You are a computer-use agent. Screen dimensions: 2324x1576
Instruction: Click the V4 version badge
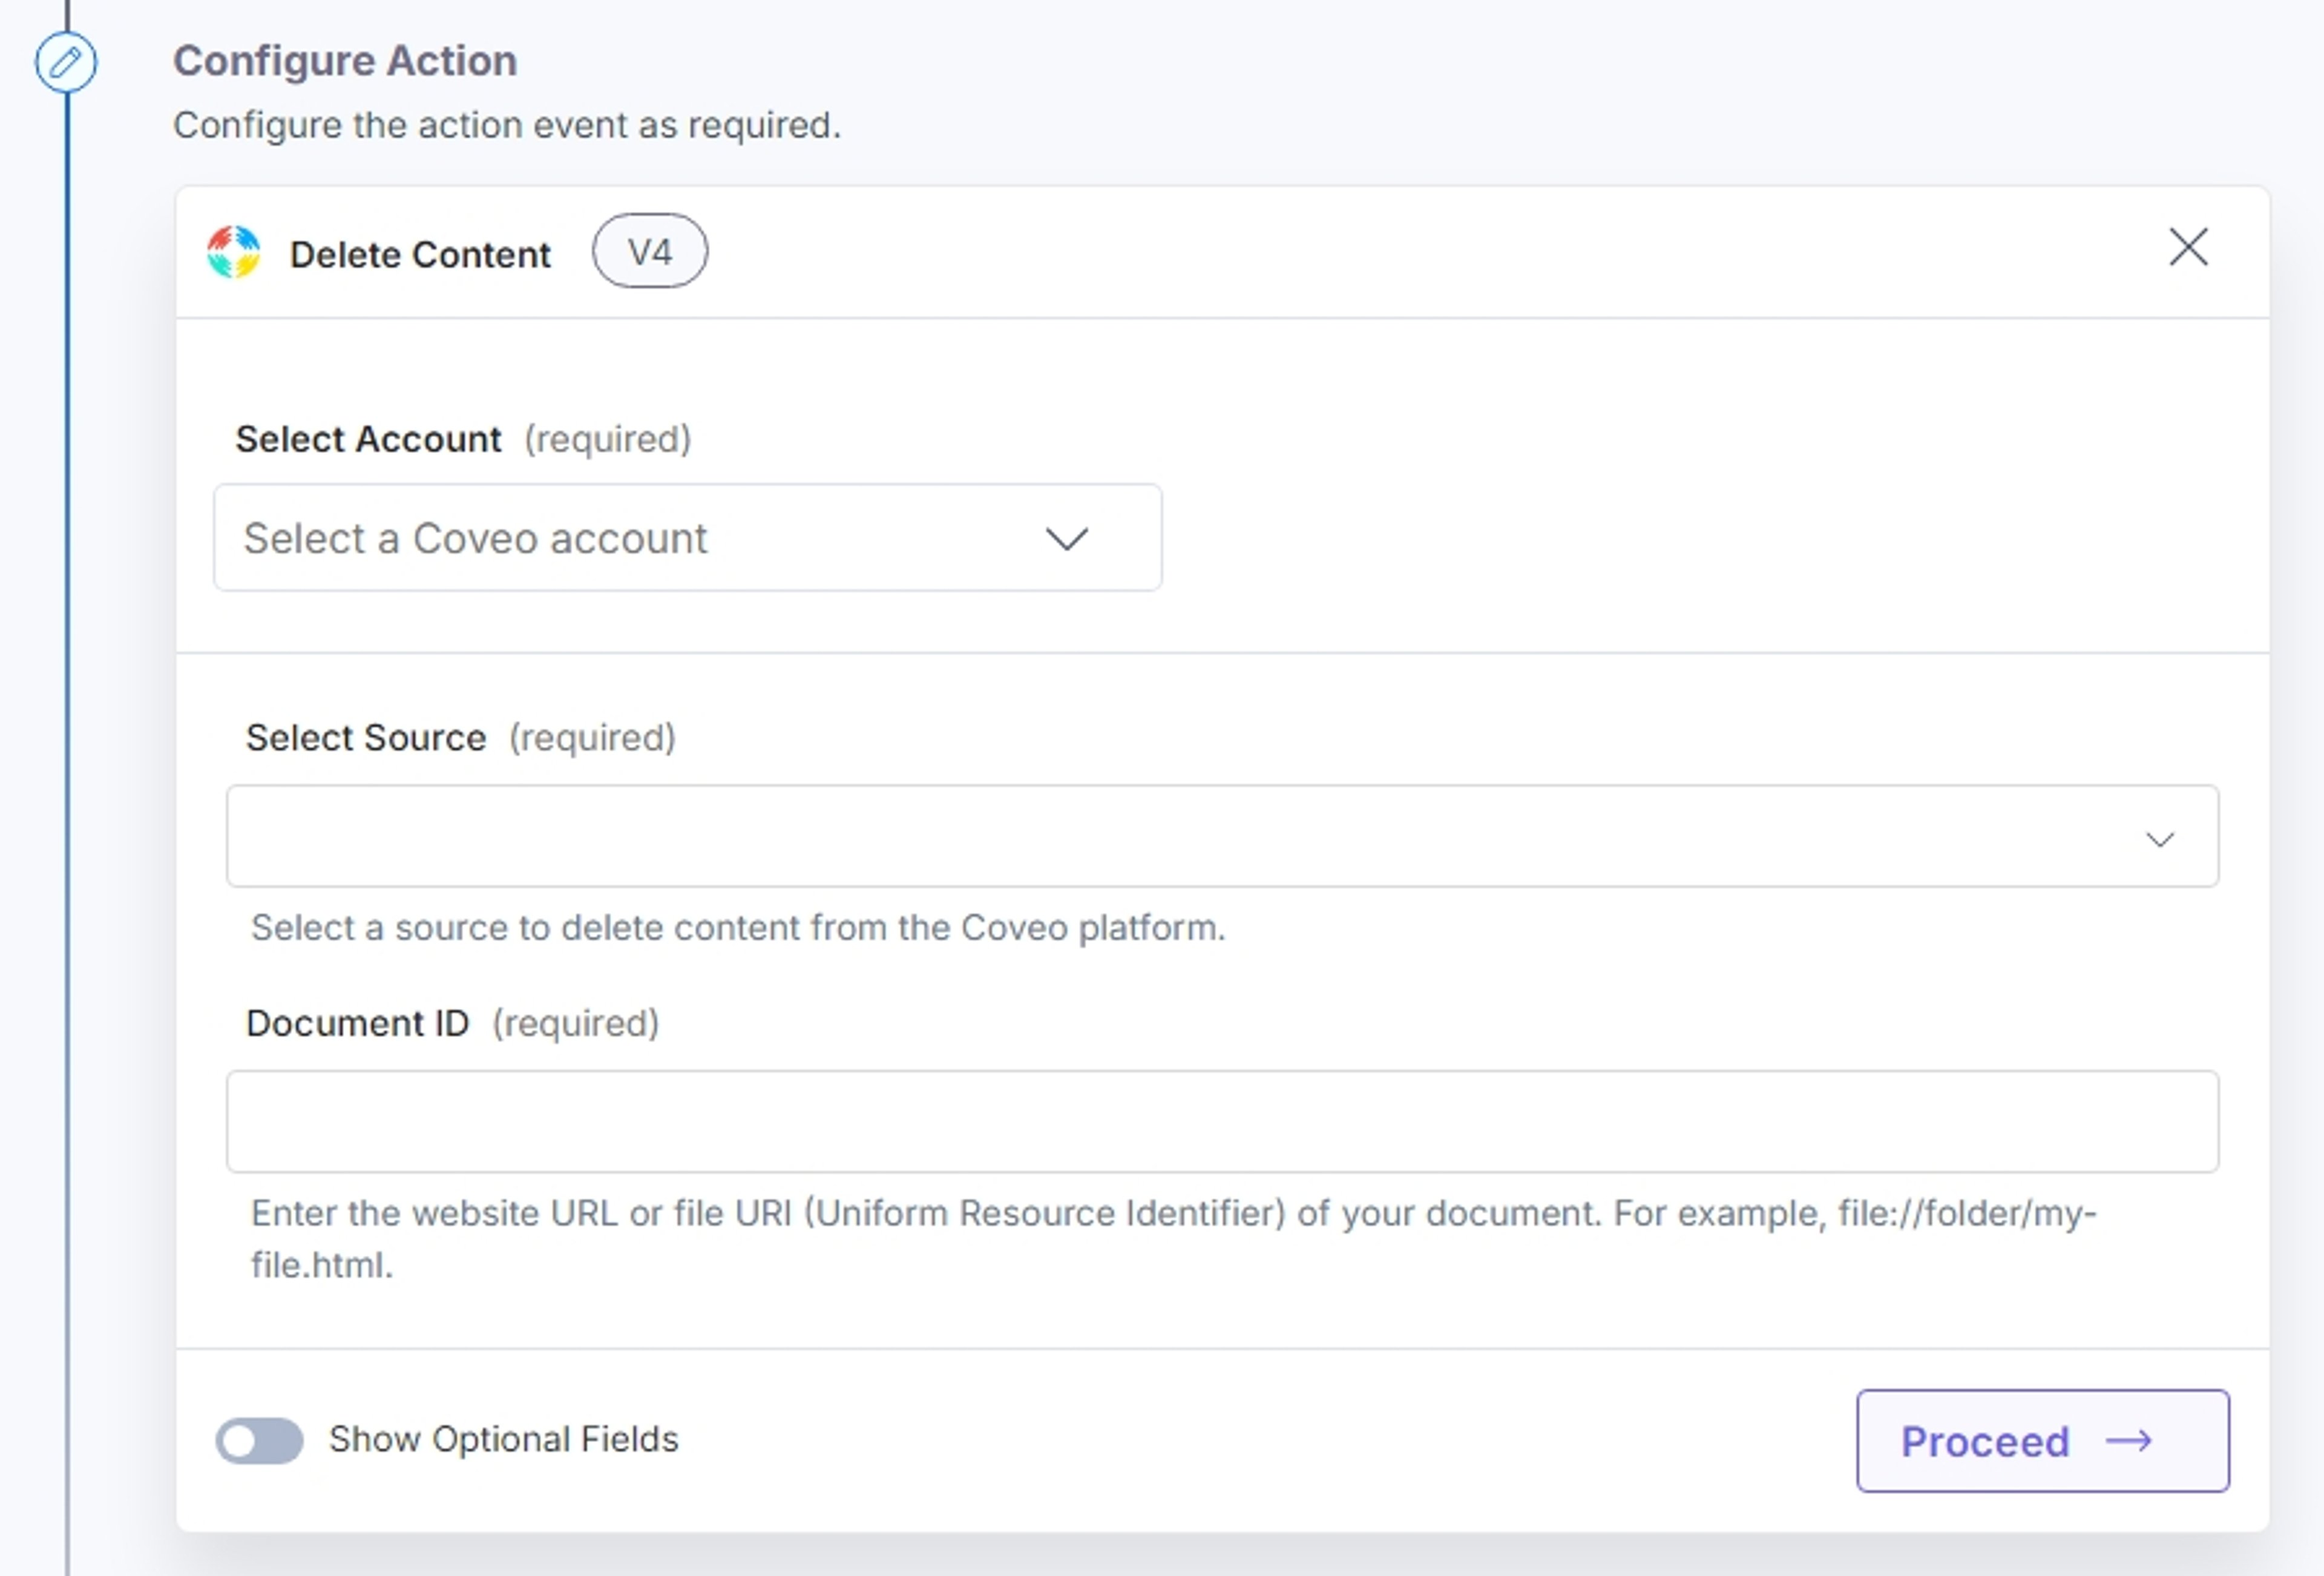650,251
